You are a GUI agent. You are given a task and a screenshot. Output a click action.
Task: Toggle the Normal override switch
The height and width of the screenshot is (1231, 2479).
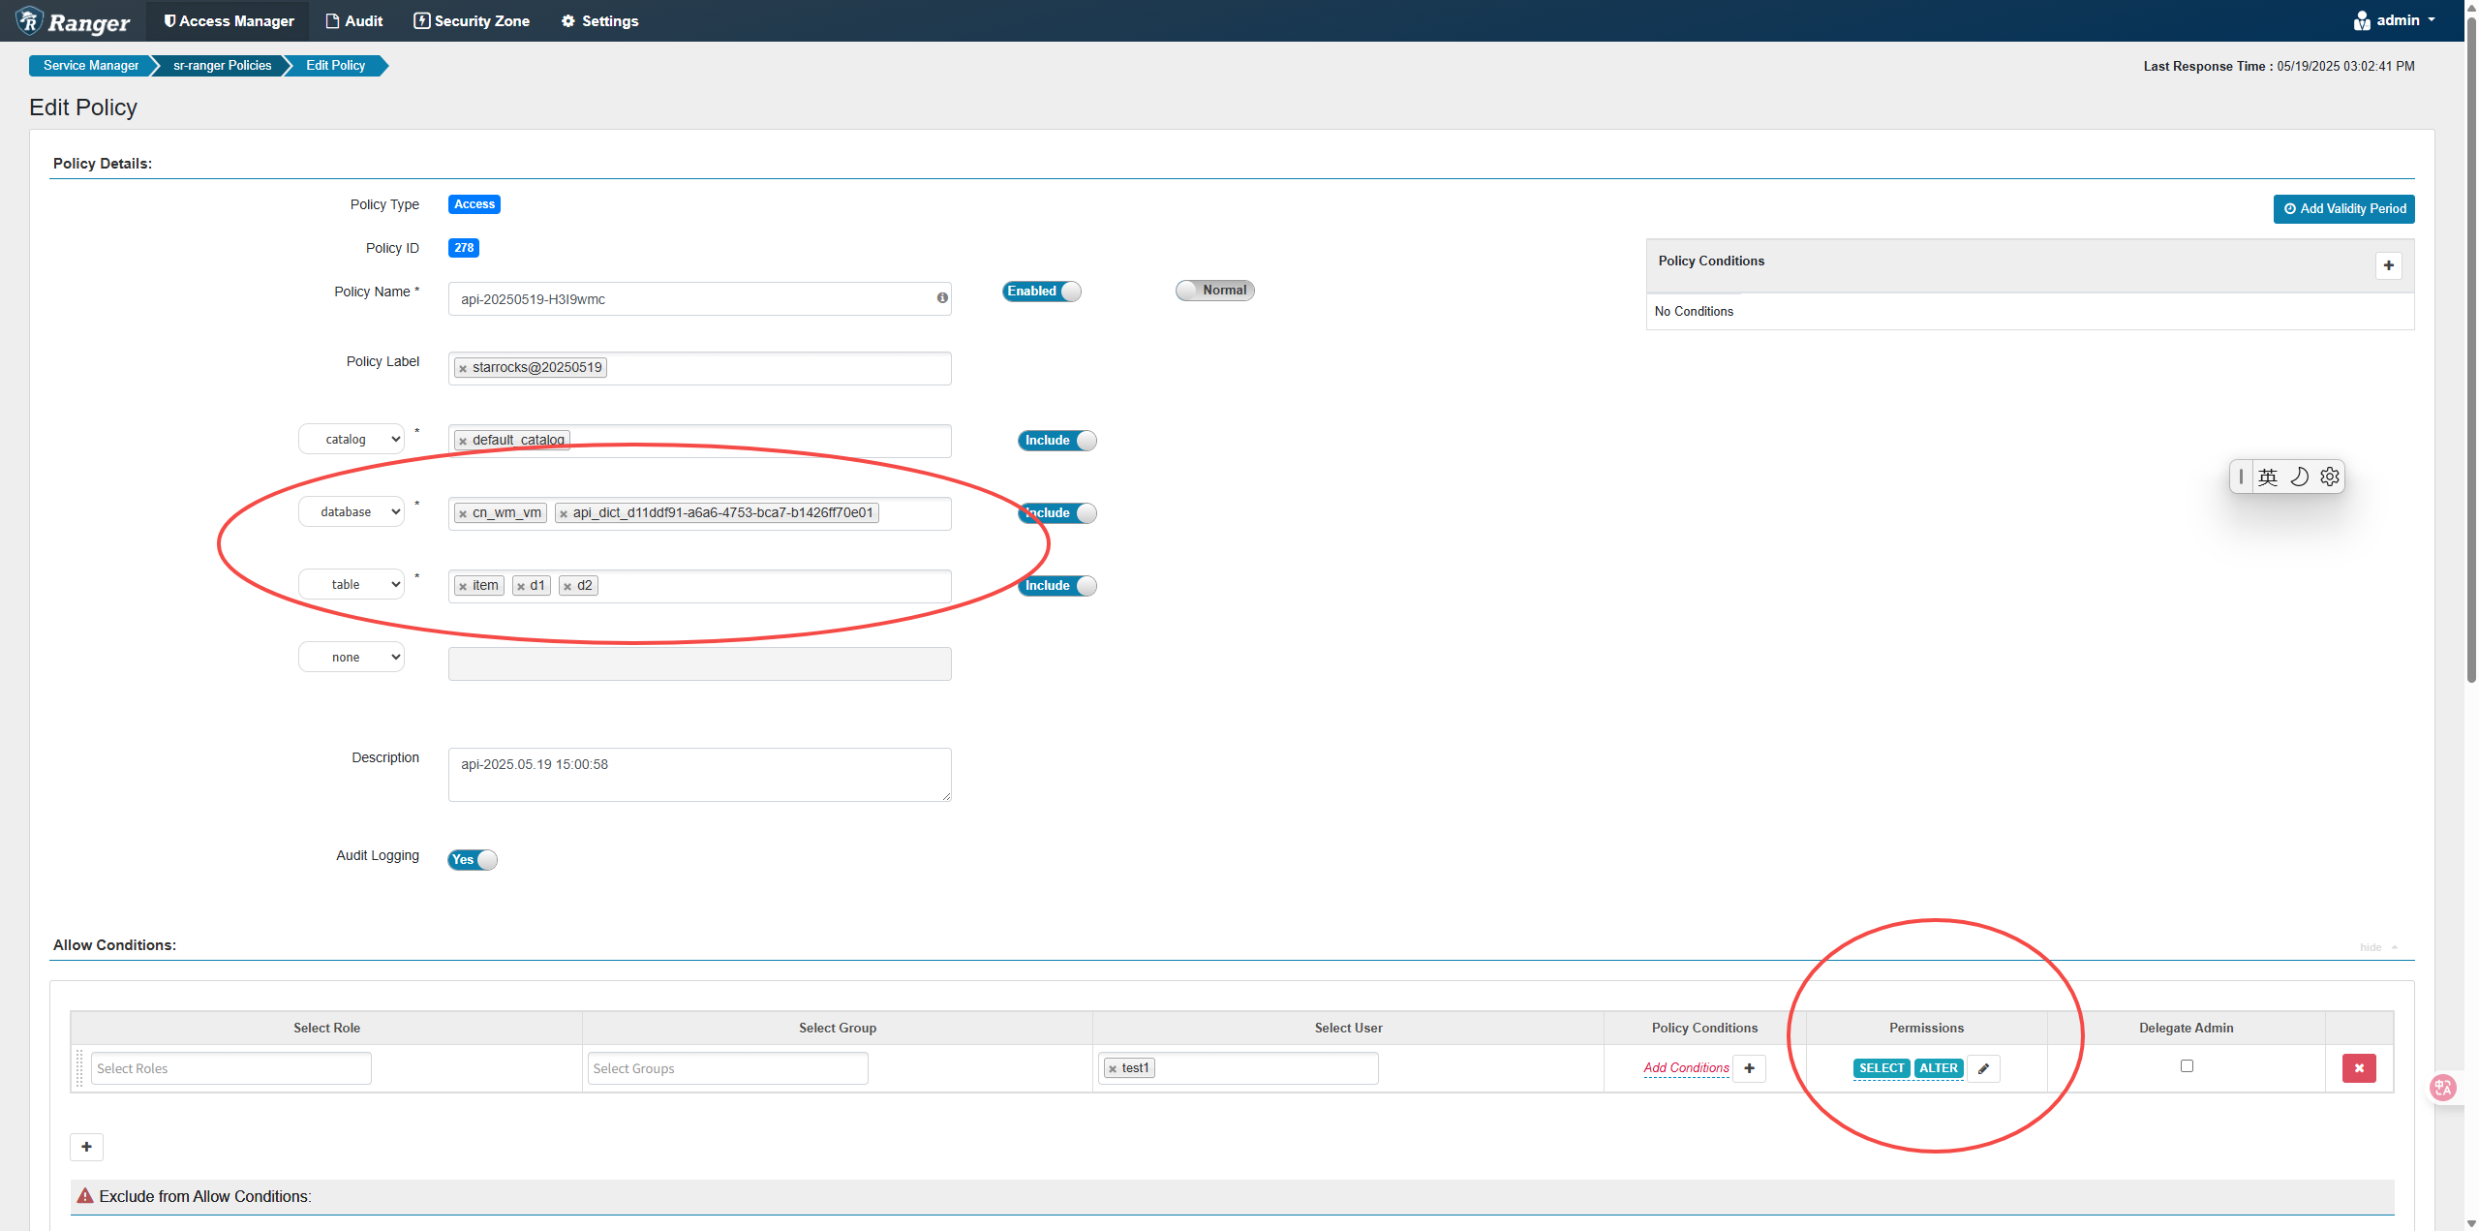[1215, 291]
